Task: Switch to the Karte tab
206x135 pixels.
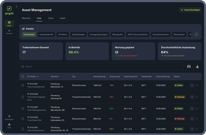Action: (x=51, y=18)
